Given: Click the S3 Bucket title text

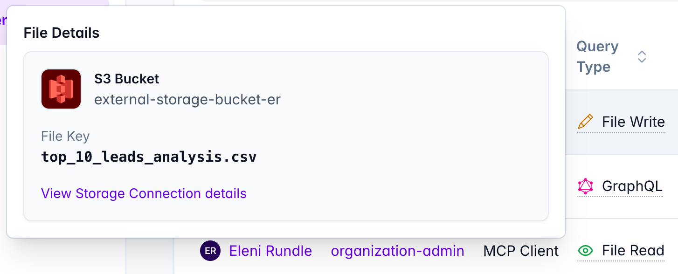Looking at the screenshot, I should 126,79.
